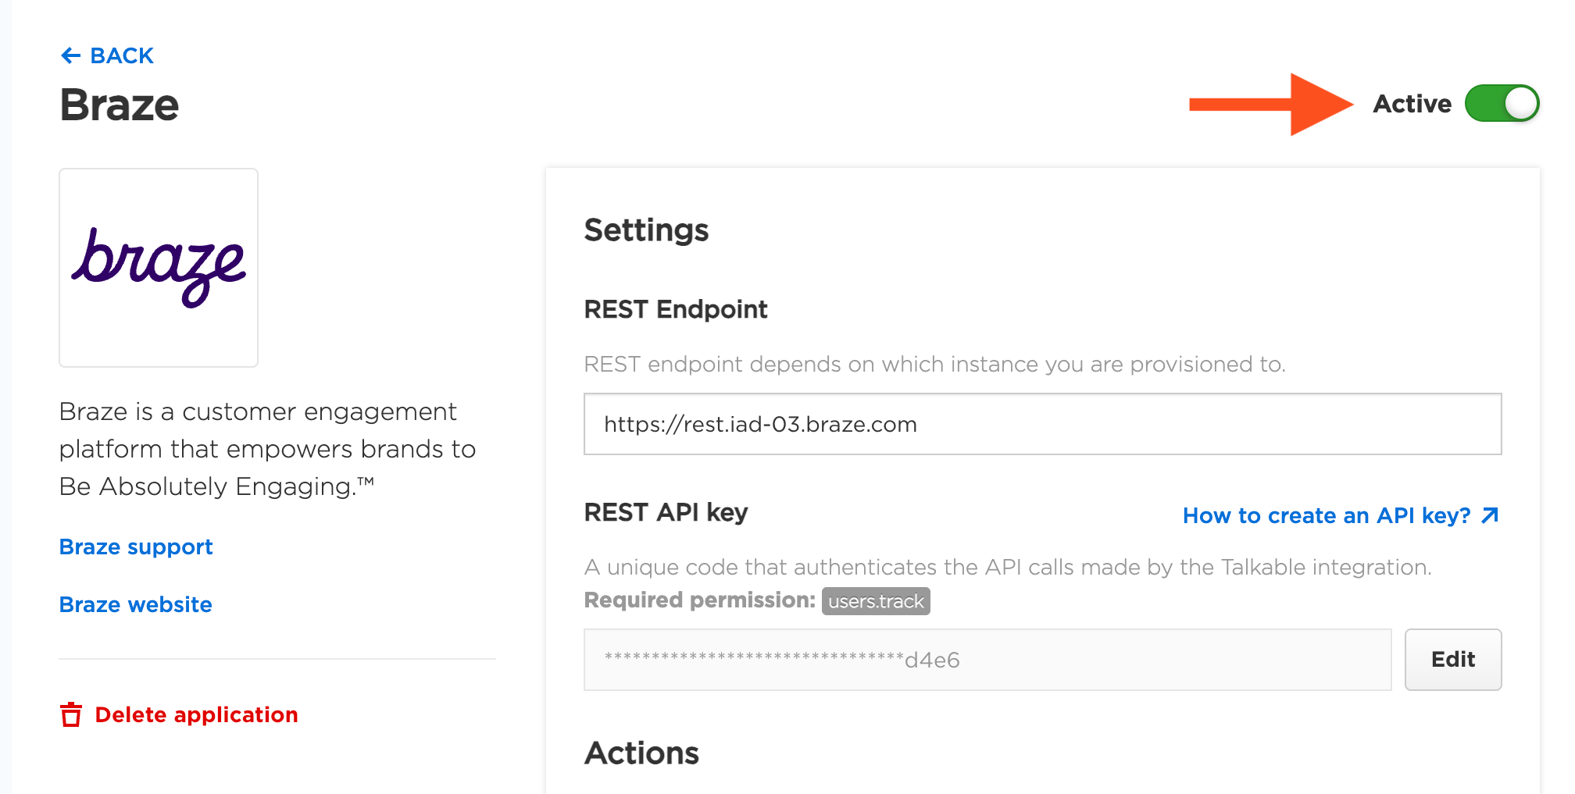This screenshot has height=794, width=1575.
Task: Click the Settings section heading
Action: coord(646,230)
